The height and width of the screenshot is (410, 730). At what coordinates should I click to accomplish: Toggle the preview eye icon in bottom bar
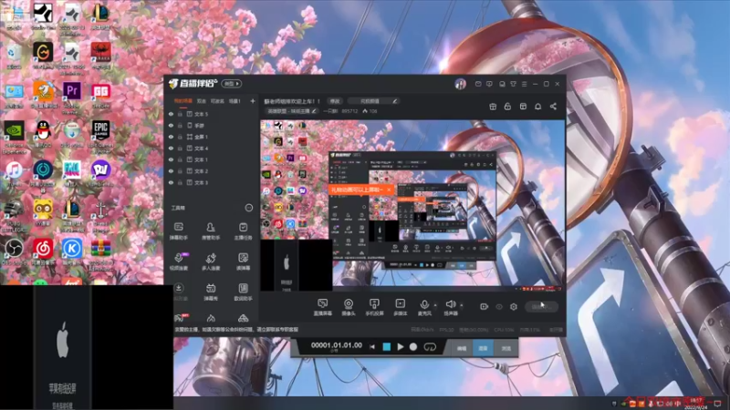[x=499, y=307]
